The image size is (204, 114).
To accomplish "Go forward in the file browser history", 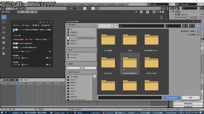I will point(104,26).
